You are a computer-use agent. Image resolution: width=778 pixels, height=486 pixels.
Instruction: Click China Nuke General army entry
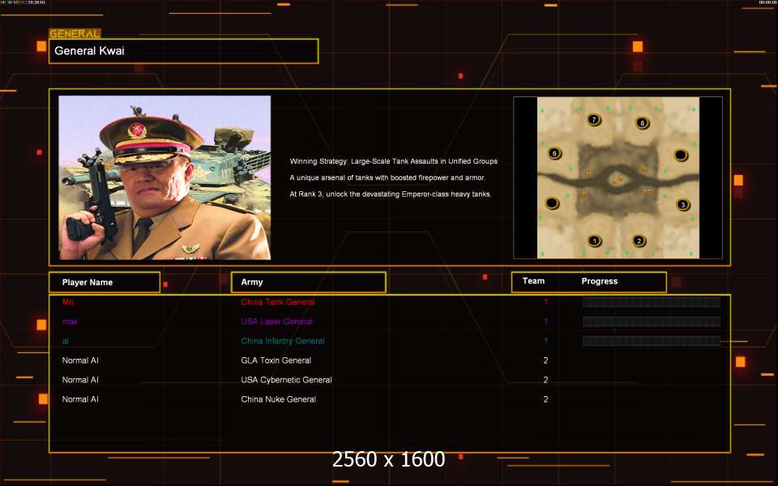278,399
